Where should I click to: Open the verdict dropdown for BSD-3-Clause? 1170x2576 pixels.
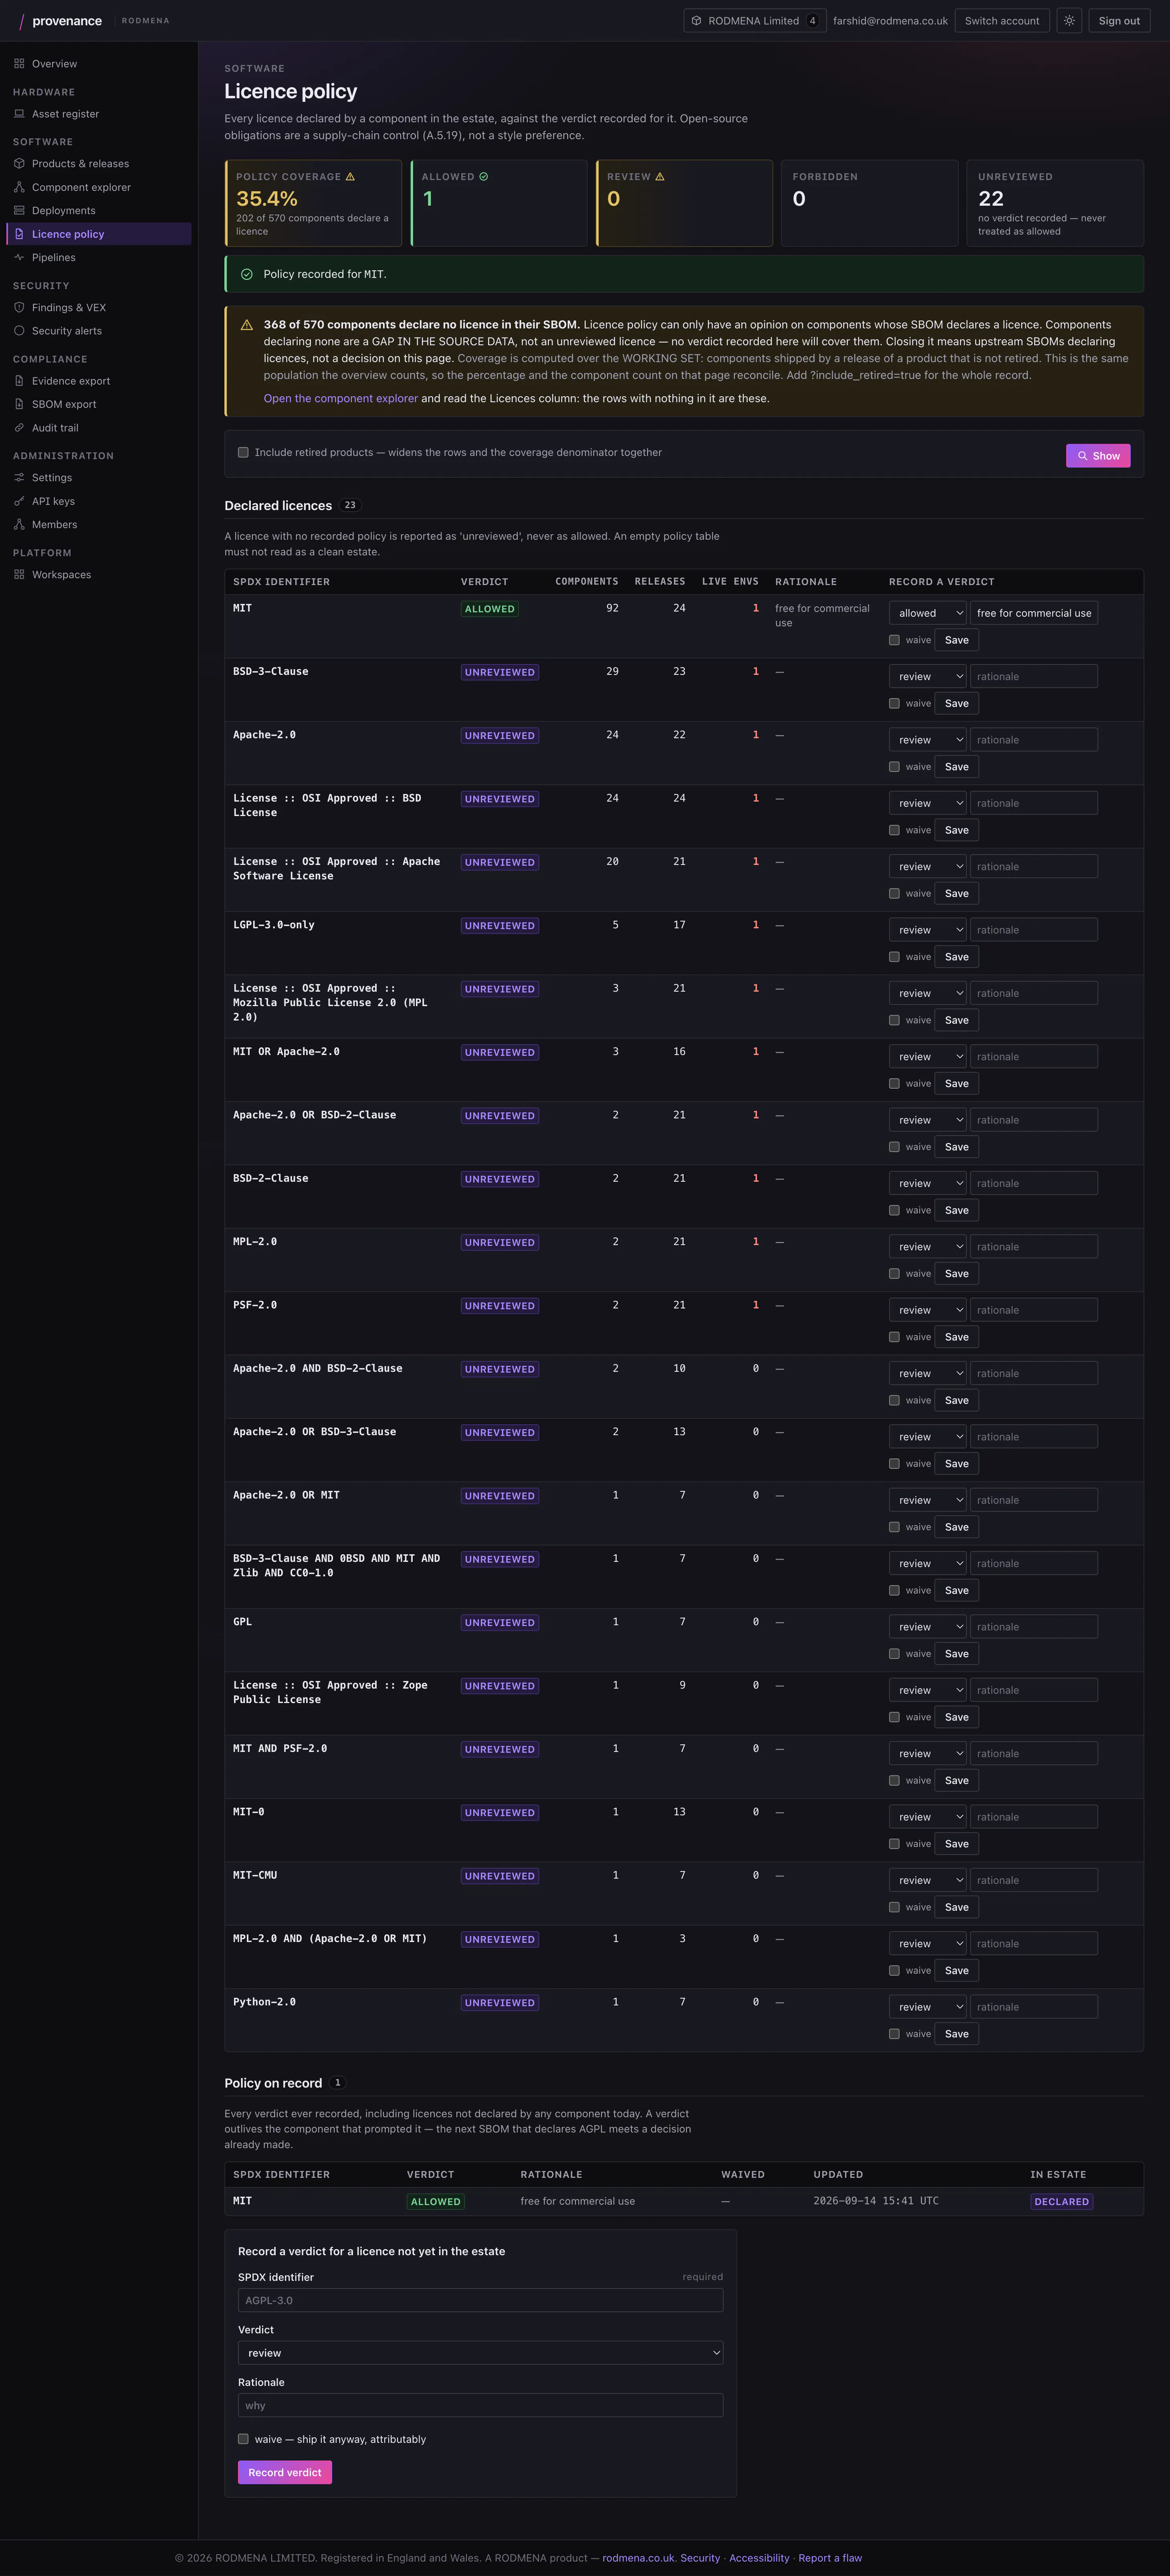pos(927,677)
